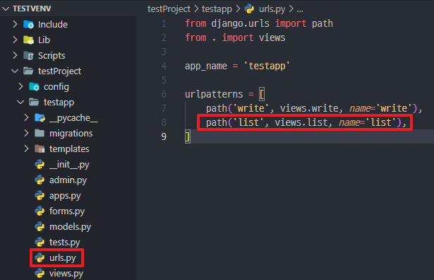Click app_name variable on line 4

coord(206,66)
